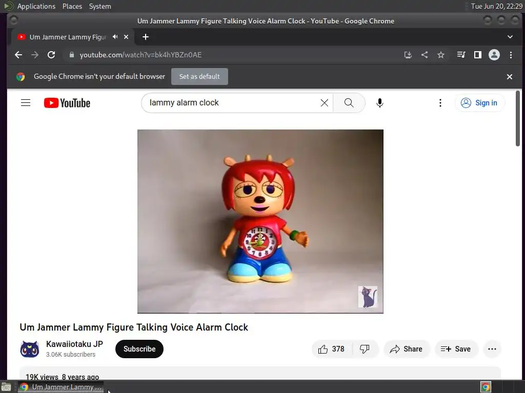This screenshot has height=393, width=525.
Task: Click the search magnifier button
Action: 349,102
